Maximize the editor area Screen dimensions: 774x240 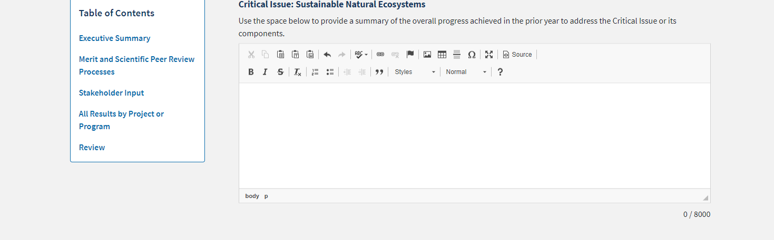489,55
